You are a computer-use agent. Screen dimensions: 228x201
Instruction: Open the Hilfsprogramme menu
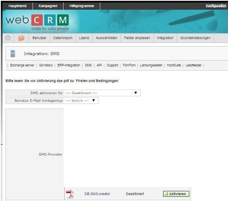[x=82, y=6]
